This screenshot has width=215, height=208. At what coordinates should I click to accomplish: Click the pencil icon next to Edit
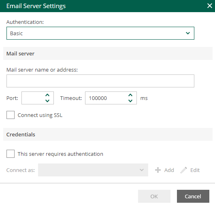[x=184, y=170]
